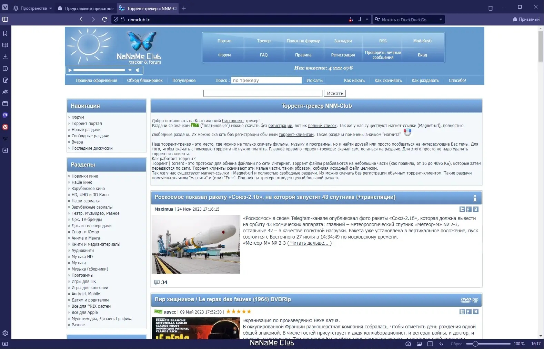Toggle tab tiling in status bar
Image resolution: width=544 pixels, height=349 pixels.
coord(430,344)
